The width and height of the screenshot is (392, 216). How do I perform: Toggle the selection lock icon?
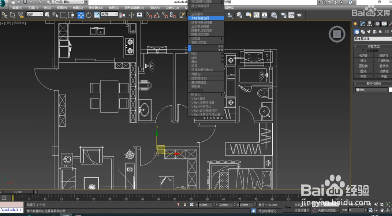(x=185, y=205)
